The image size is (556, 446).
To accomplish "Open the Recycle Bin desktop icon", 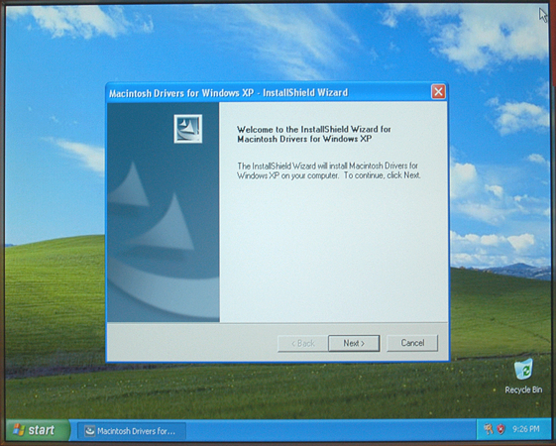I will (x=523, y=377).
